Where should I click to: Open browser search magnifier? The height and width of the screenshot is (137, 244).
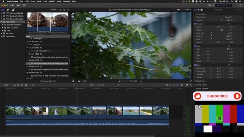(68, 10)
